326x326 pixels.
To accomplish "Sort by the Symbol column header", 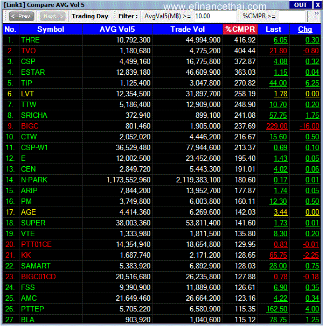I will (x=51, y=29).
